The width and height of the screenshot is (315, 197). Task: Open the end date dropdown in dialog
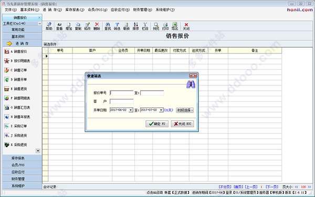[161, 110]
